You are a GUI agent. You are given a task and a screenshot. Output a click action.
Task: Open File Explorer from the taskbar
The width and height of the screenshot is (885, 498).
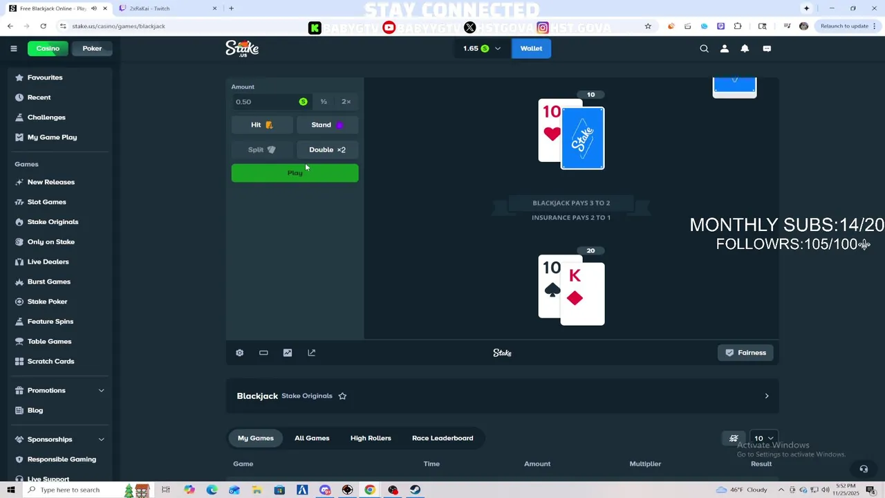tap(257, 490)
